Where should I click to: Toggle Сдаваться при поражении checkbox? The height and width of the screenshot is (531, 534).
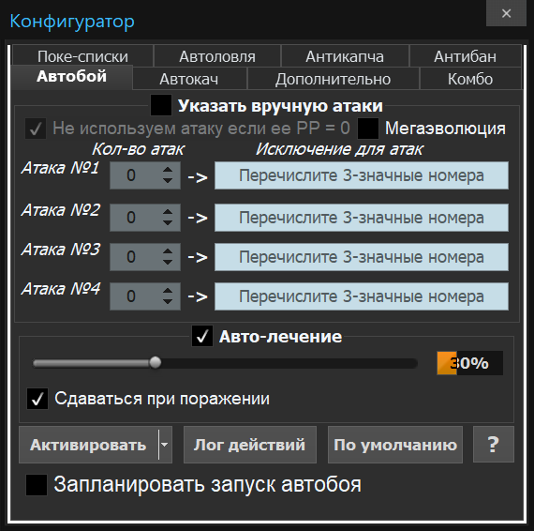[x=37, y=399]
